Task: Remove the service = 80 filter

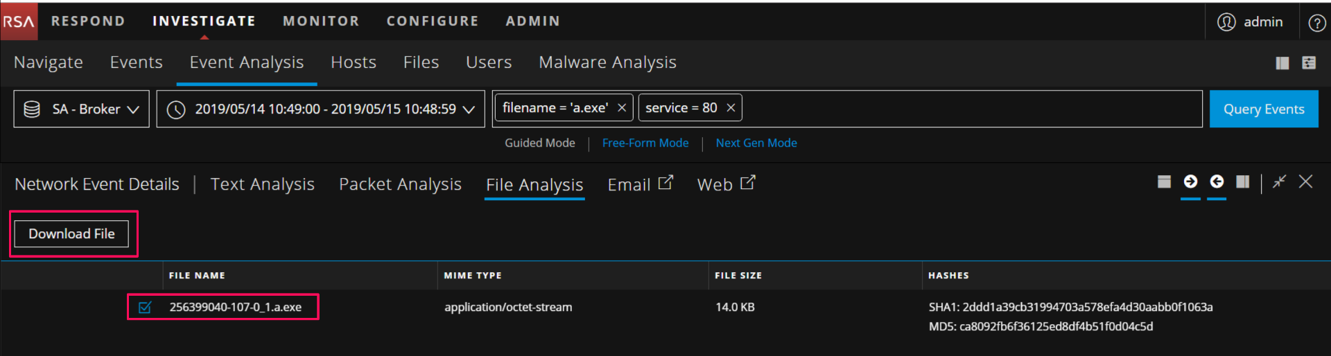Action: pos(731,108)
